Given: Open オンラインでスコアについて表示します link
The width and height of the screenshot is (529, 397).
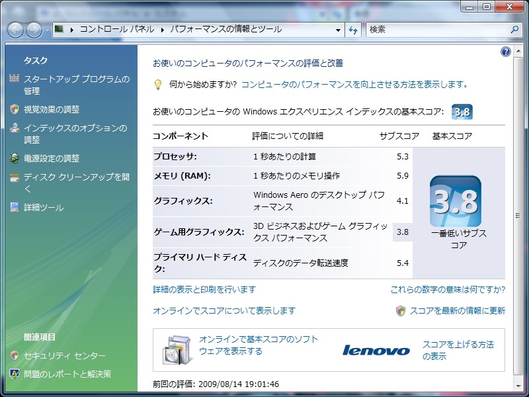Looking at the screenshot, I should coord(224,310).
